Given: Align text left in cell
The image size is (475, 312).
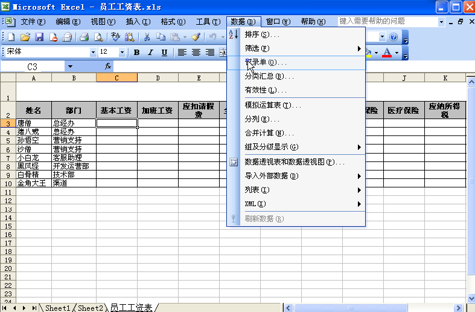Looking at the screenshot, I should pos(182,53).
